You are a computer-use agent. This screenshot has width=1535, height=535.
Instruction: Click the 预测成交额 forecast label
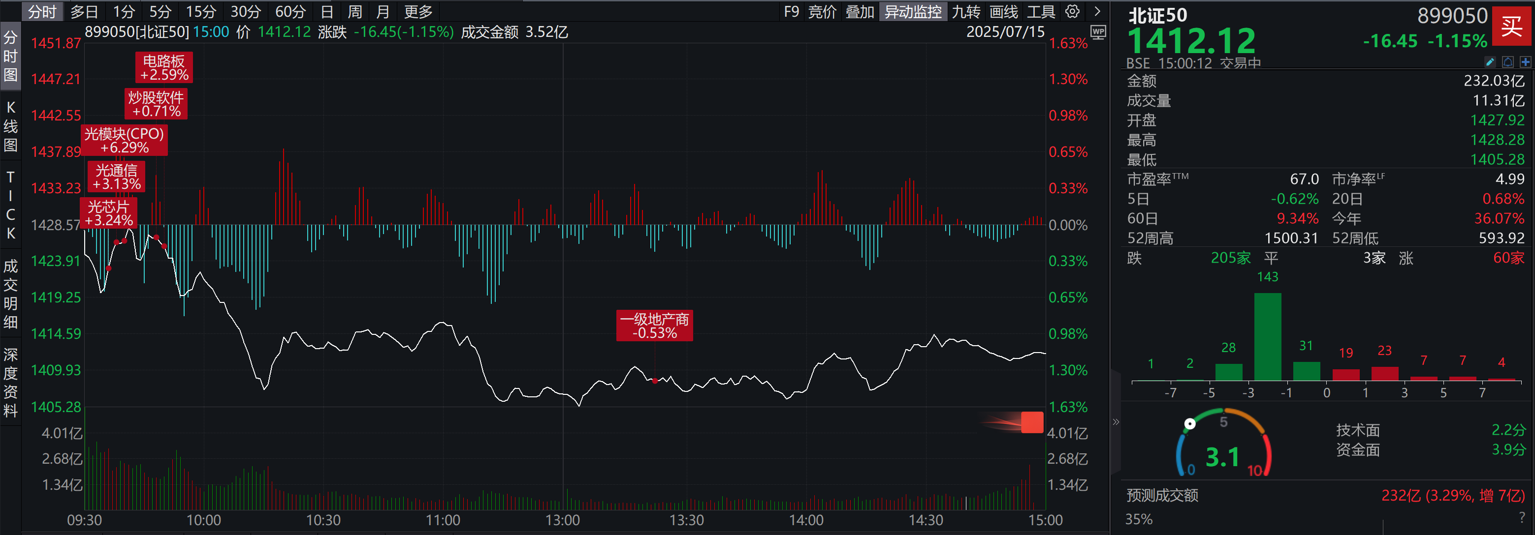click(1162, 496)
